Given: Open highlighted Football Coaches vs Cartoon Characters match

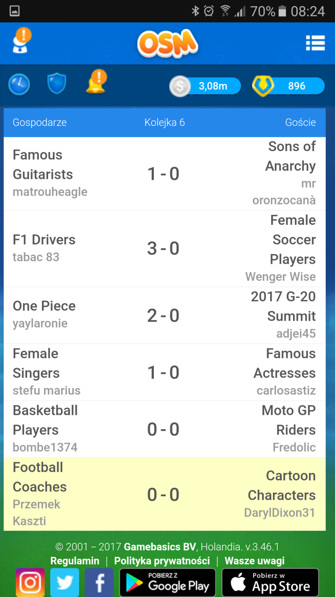Looking at the screenshot, I should [164, 494].
